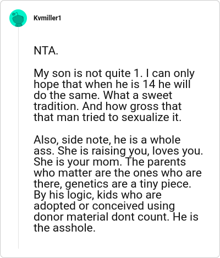Visit the Kvmiller1 username profile link
This screenshot has height=258, width=220.
click(x=47, y=18)
